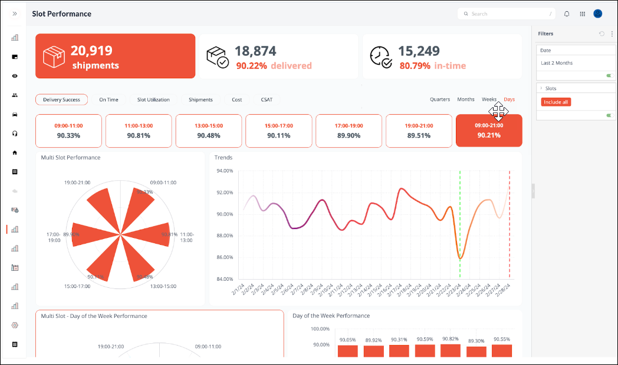The width and height of the screenshot is (618, 365).
Task: Open the headset icon in the sidebar
Action: click(x=15, y=133)
